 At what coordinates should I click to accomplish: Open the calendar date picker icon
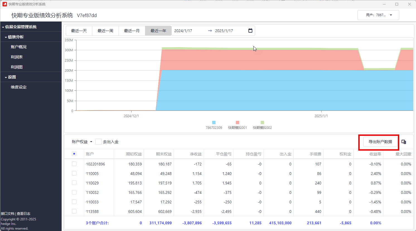pyautogui.click(x=250, y=31)
